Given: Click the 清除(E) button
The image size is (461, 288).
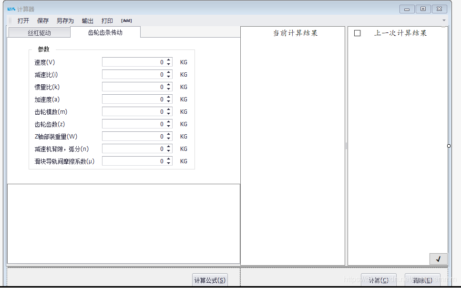Looking at the screenshot, I should coord(422,280).
